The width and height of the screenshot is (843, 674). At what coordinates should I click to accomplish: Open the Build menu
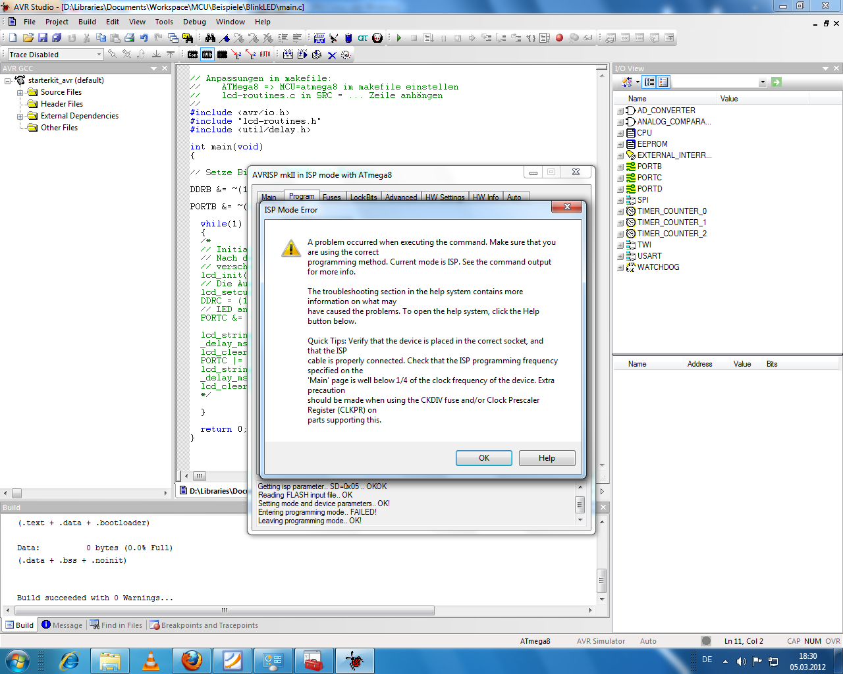[x=87, y=22]
